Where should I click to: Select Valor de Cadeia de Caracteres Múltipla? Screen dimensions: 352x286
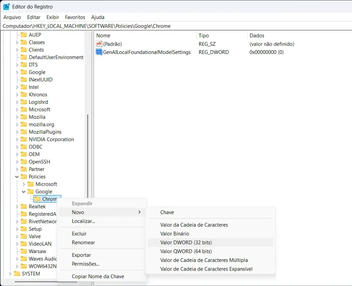click(210, 260)
